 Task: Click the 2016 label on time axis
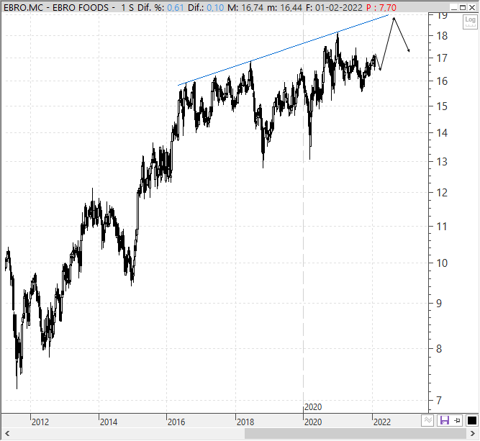(176, 422)
